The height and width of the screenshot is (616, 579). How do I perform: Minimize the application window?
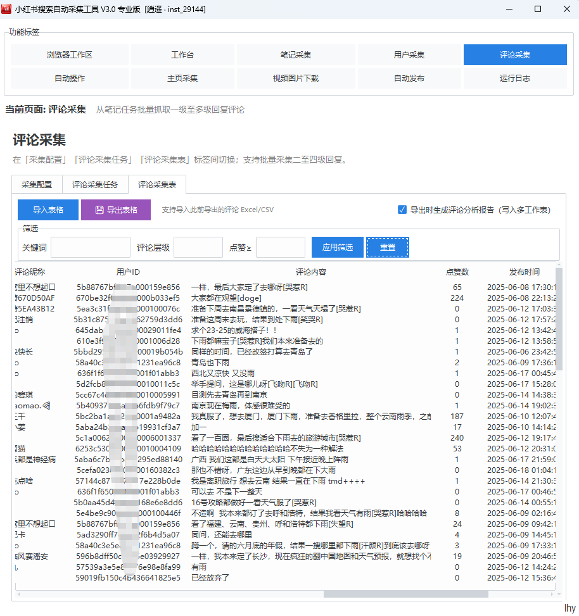(x=509, y=9)
